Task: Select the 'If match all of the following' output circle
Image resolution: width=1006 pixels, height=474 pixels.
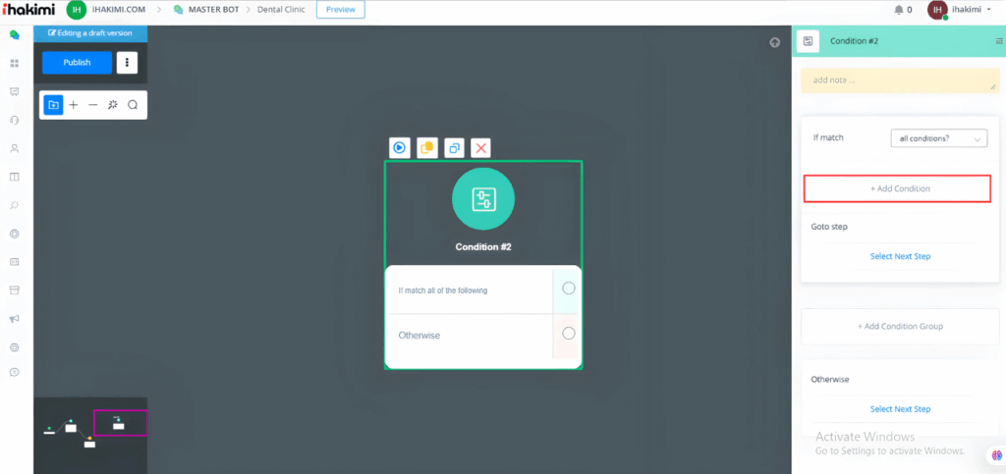Action: pos(568,289)
